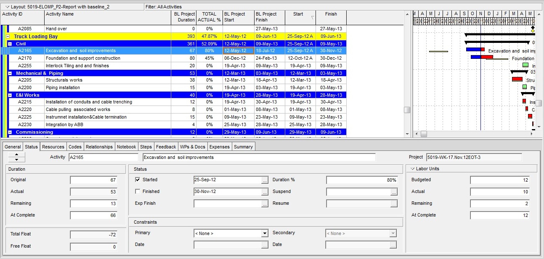The image size is (544, 259).
Task: Select activity row A2255 Interlock Tiling
Action: pyautogui.click(x=177, y=66)
